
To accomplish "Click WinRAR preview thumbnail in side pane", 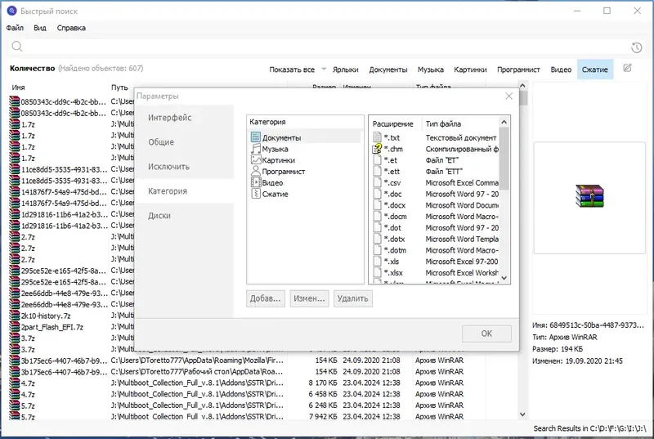I will [x=589, y=196].
